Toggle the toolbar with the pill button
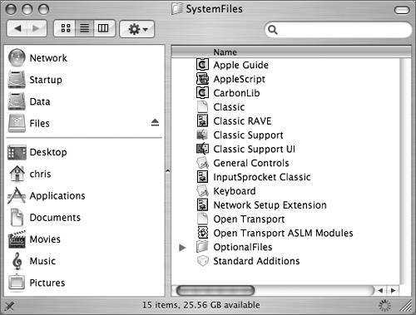 pyautogui.click(x=402, y=10)
